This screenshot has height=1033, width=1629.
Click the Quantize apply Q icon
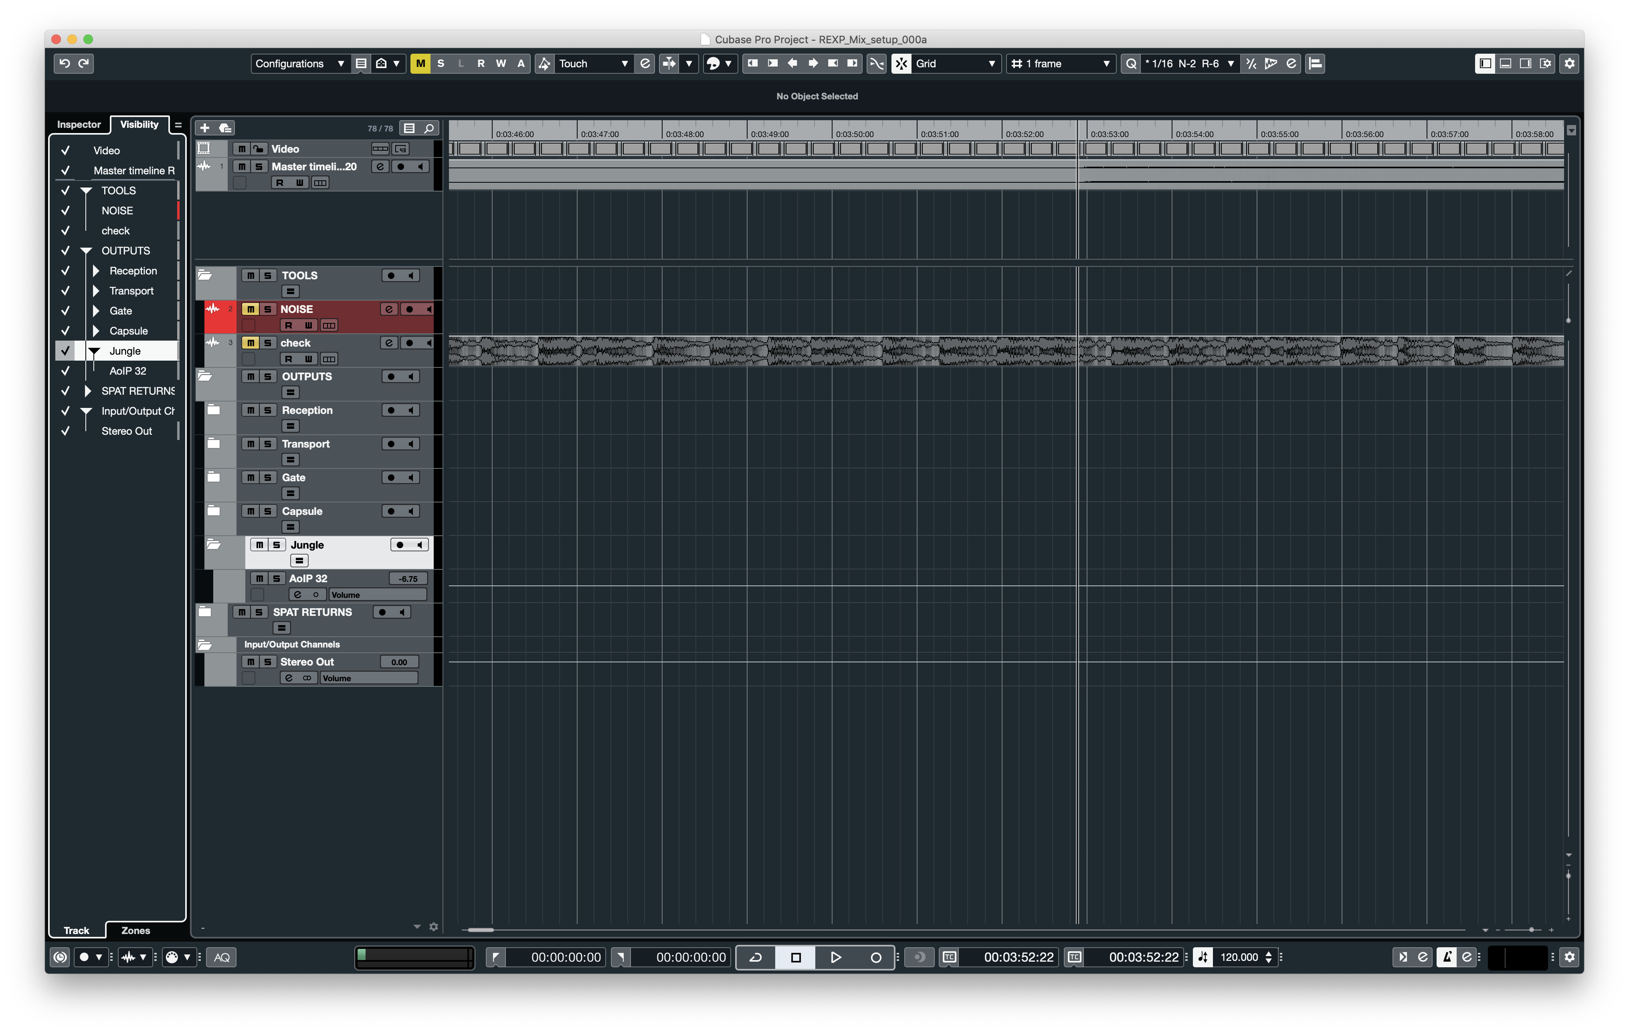pos(1130,64)
